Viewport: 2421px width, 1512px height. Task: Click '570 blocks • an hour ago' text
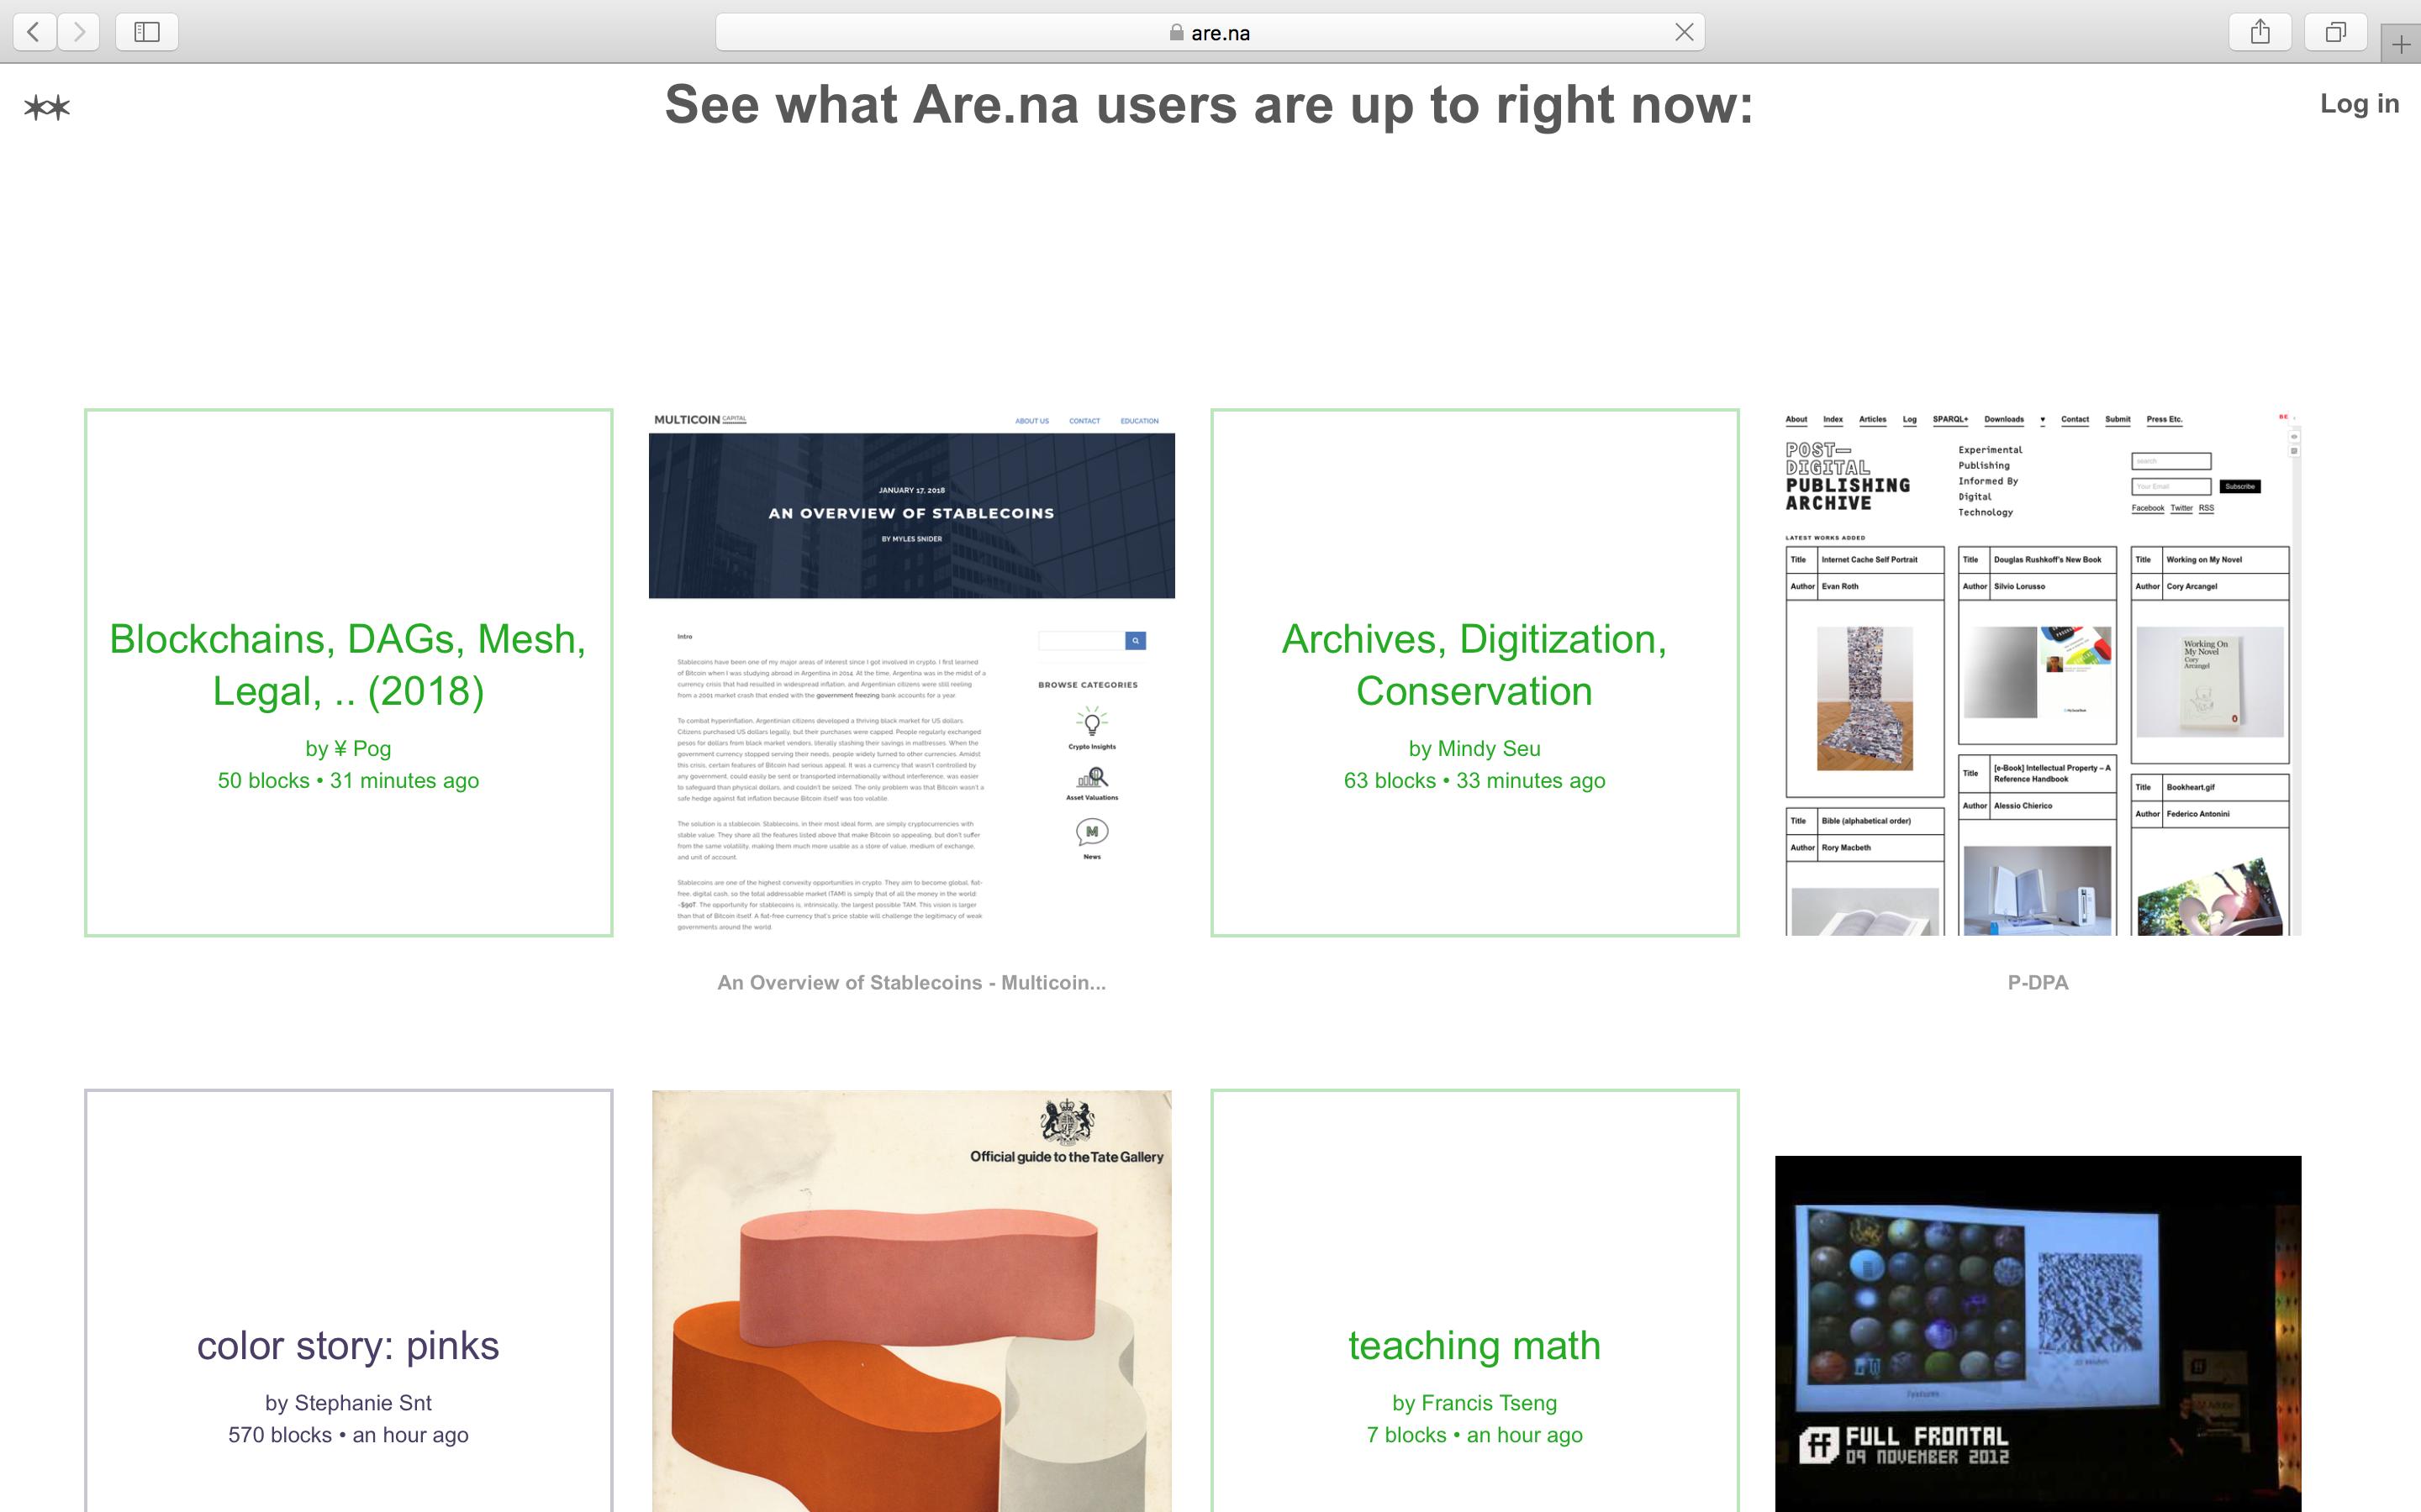[348, 1434]
